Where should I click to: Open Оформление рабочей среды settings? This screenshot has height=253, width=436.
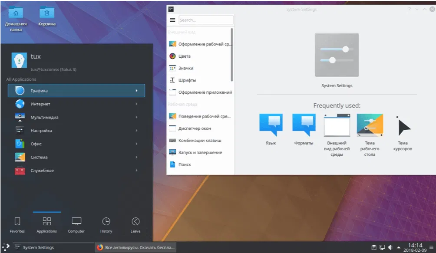(200, 44)
